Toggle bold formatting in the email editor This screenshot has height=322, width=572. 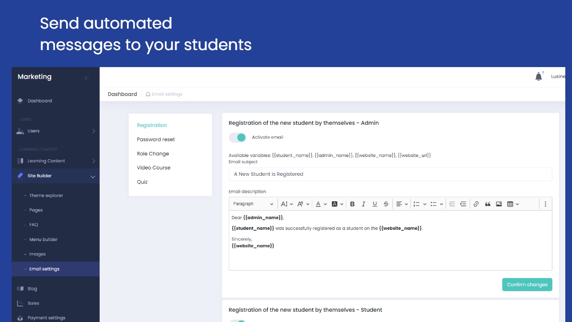(352, 204)
